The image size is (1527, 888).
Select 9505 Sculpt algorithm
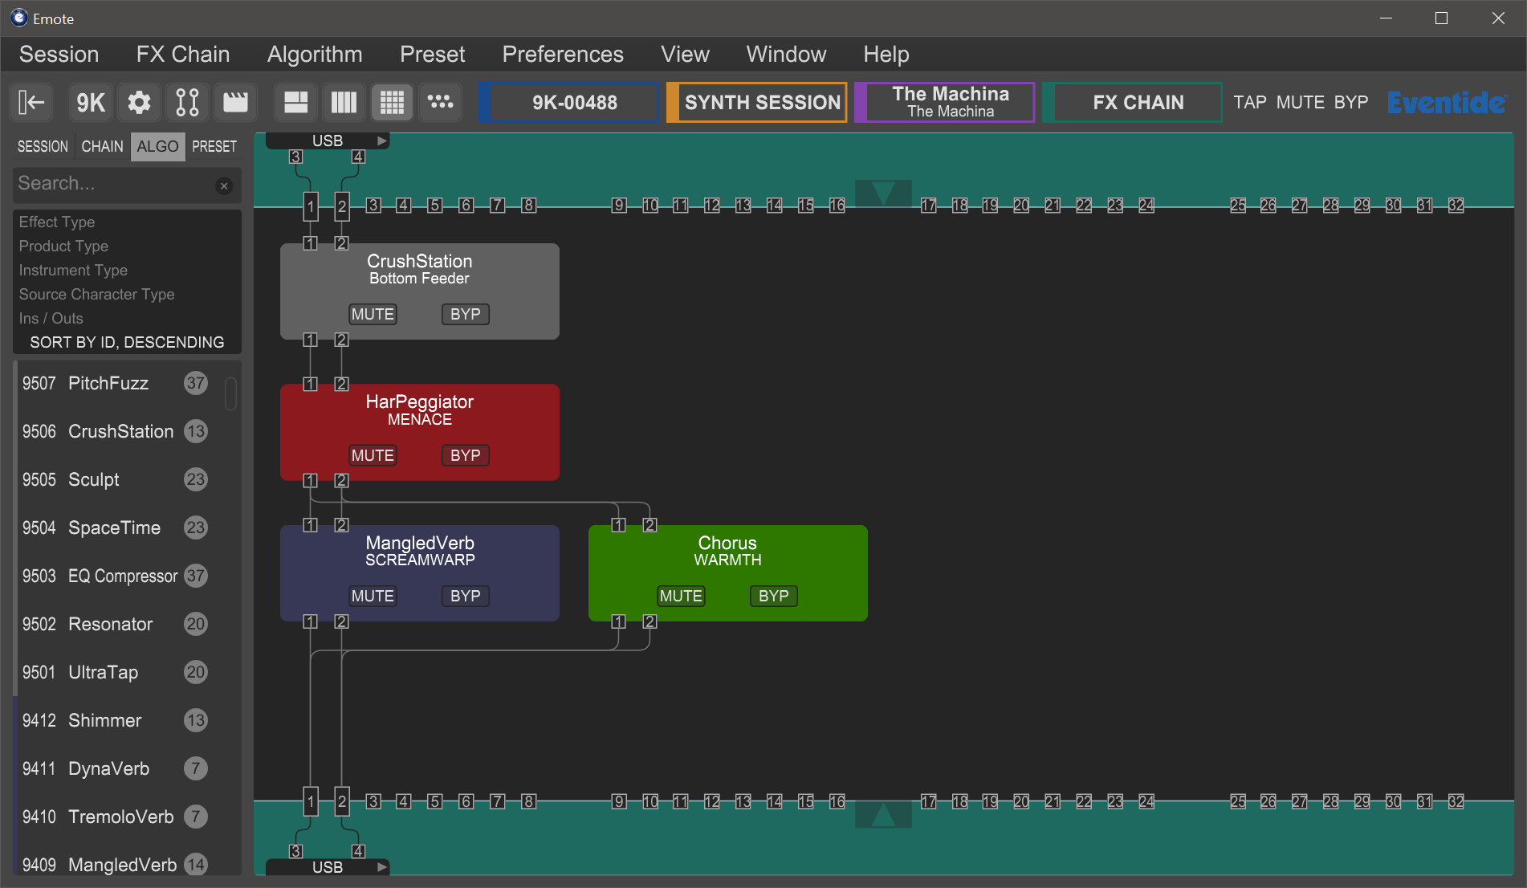(117, 479)
